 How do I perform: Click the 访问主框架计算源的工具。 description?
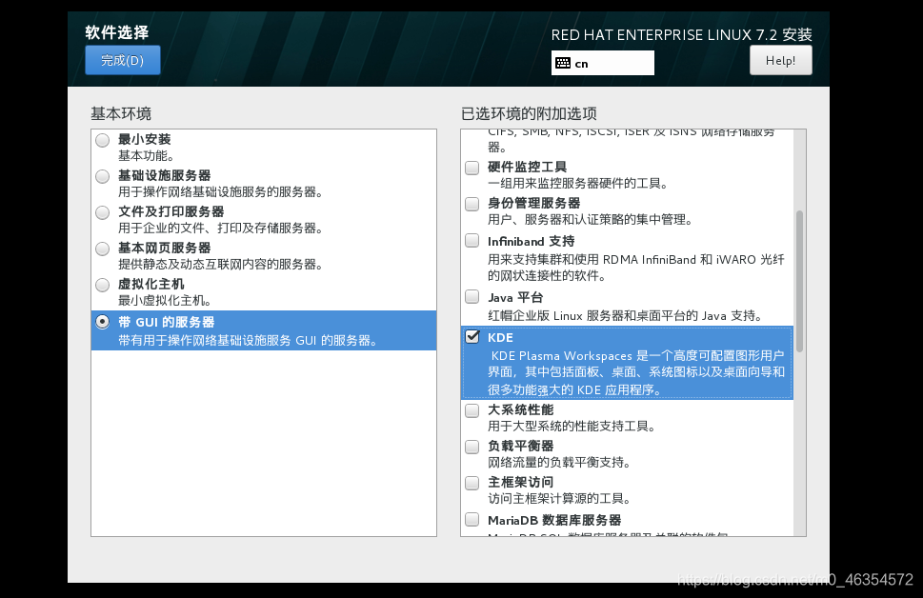click(559, 499)
